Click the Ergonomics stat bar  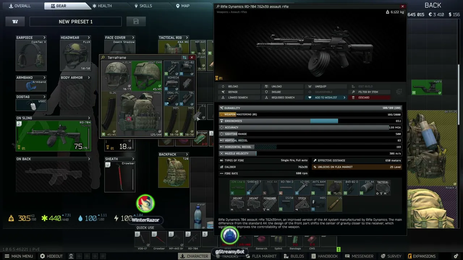[310, 121]
